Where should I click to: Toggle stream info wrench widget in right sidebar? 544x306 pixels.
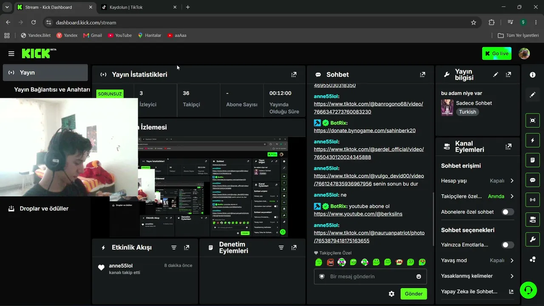pos(533,239)
